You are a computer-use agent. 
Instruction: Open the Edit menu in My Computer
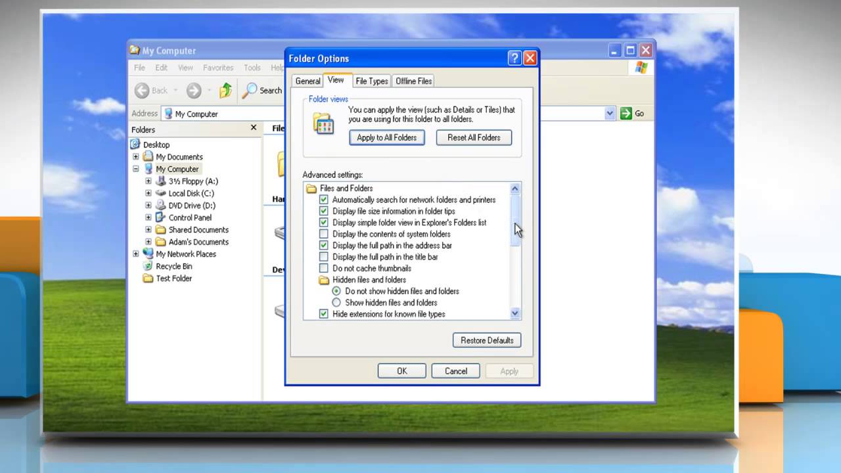162,68
